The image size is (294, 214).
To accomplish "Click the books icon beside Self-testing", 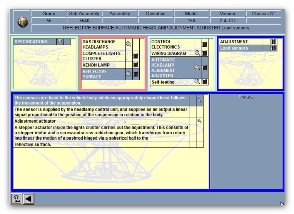I will [x=204, y=82].
